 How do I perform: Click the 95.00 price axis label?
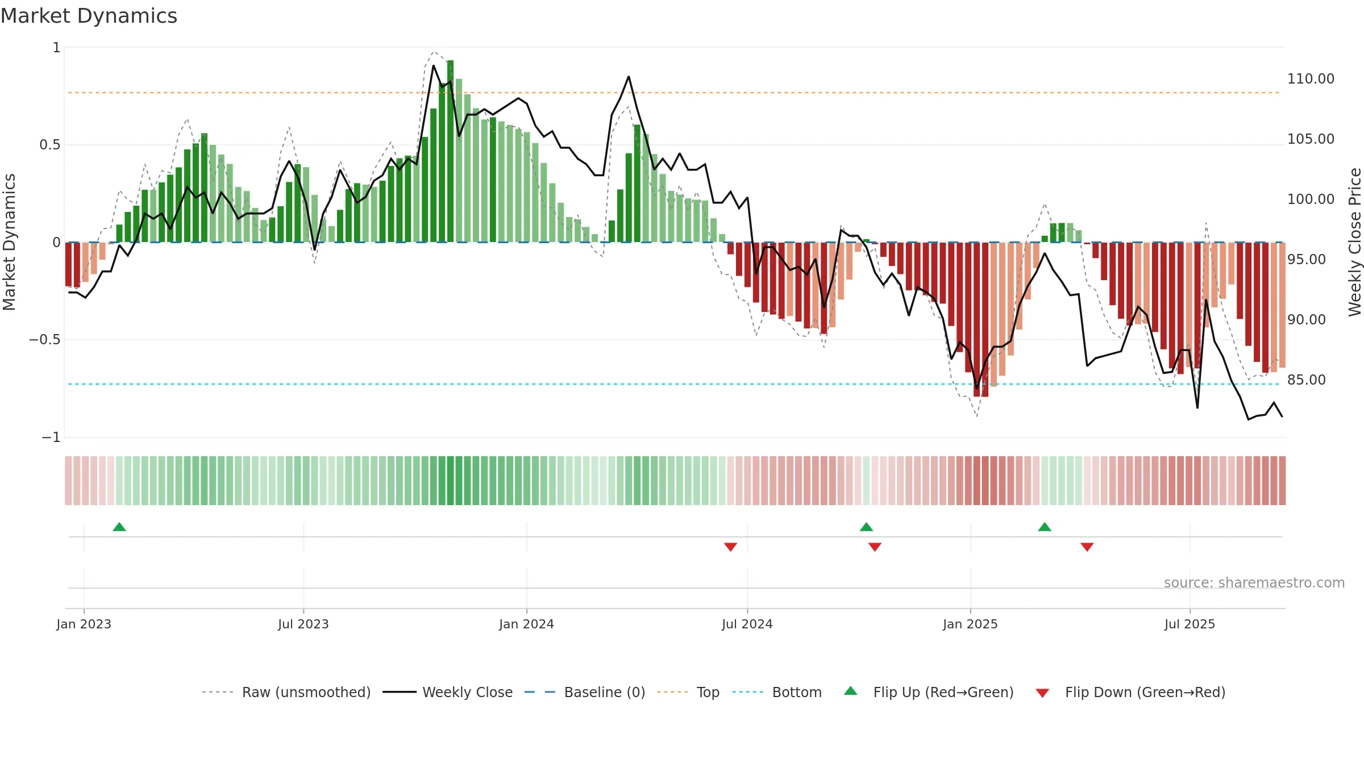tap(1307, 260)
